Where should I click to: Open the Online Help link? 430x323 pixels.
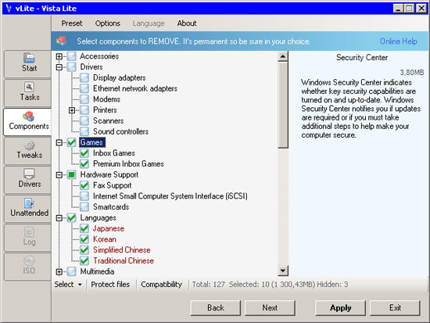coord(399,41)
